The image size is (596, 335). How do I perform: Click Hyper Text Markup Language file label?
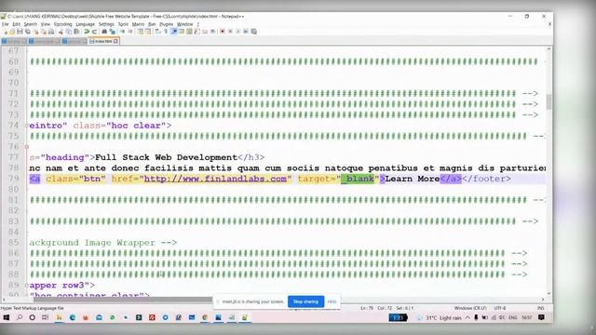(32, 308)
